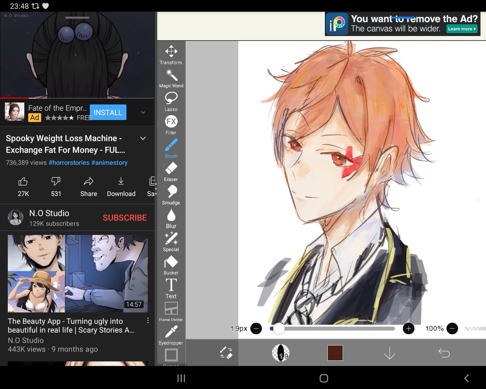
Task: Decrease brush size with minus button
Action: (256, 329)
